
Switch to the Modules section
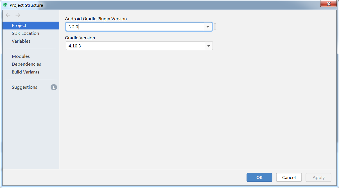[21, 56]
